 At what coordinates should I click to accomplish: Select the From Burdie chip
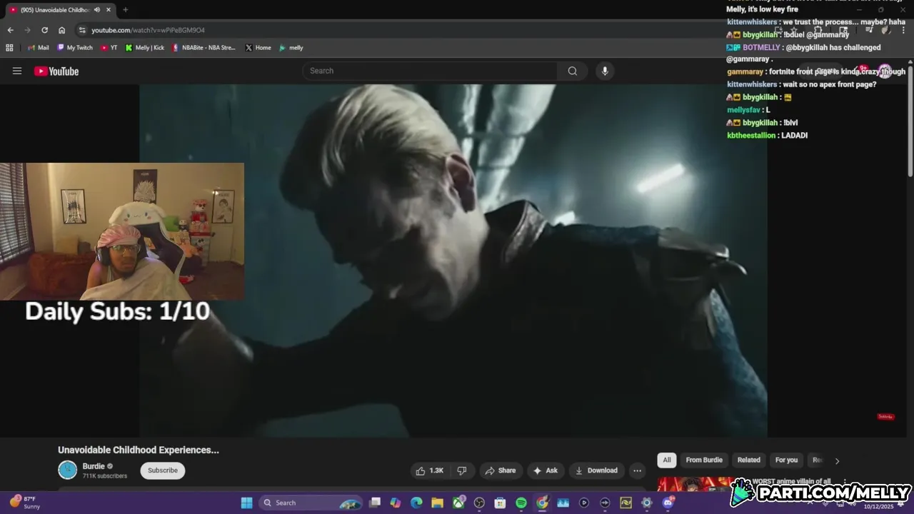click(704, 460)
